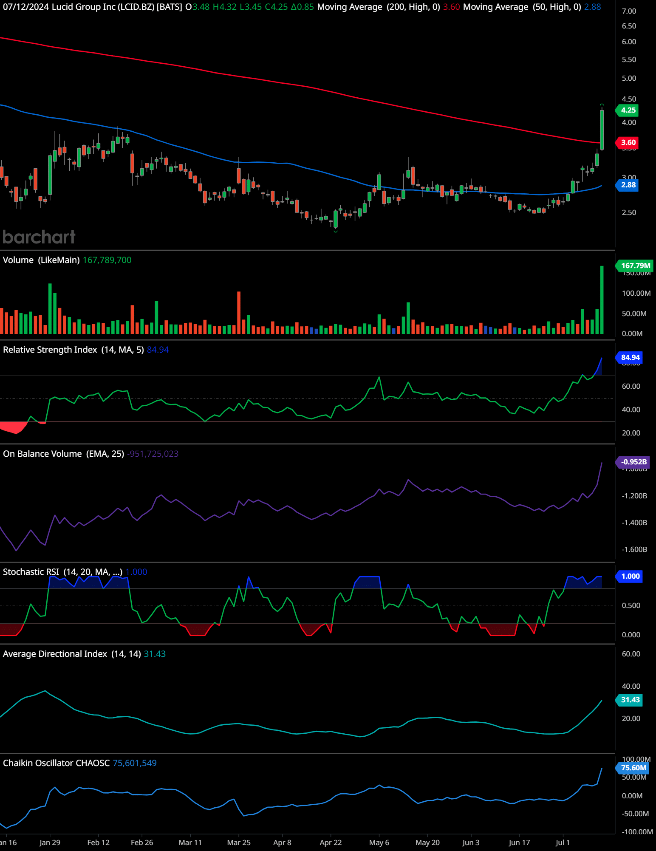Click the 07/12/2024 chart date
Image resolution: width=656 pixels, height=851 pixels.
25,7
